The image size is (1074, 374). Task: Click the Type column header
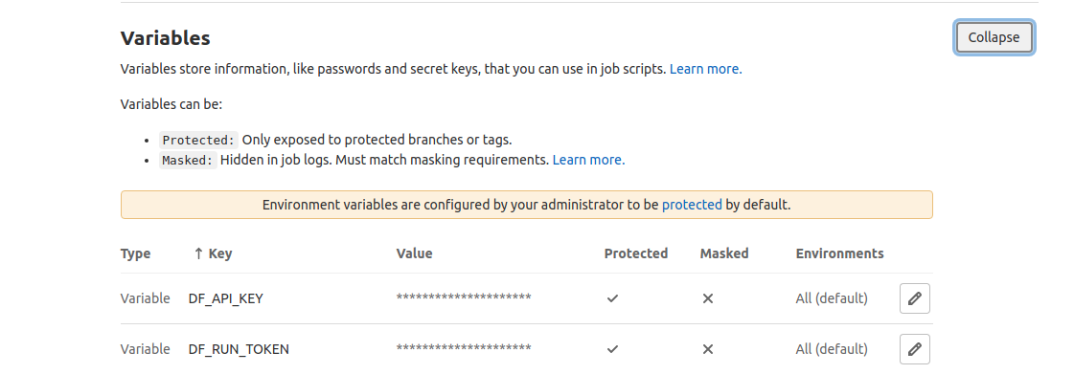pyautogui.click(x=136, y=253)
